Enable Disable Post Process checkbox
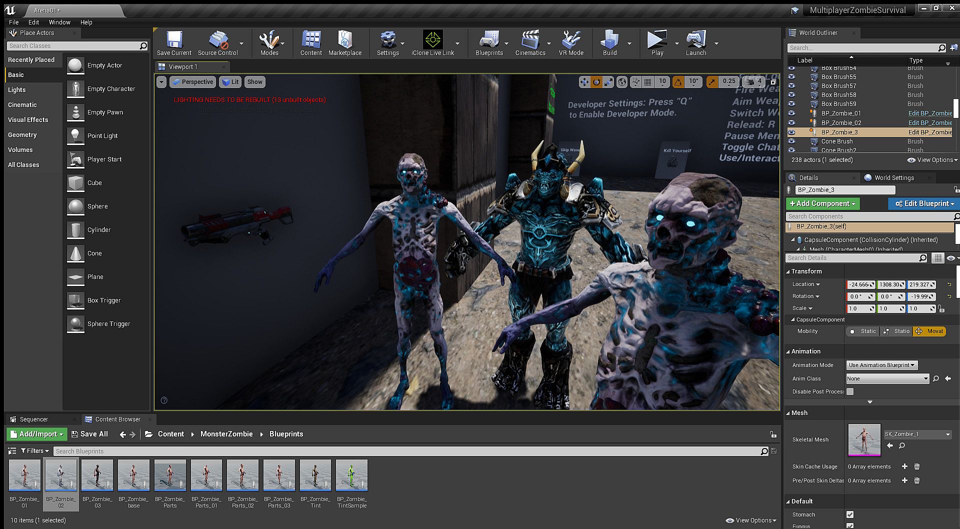Viewport: 960px width, 529px height. (850, 391)
